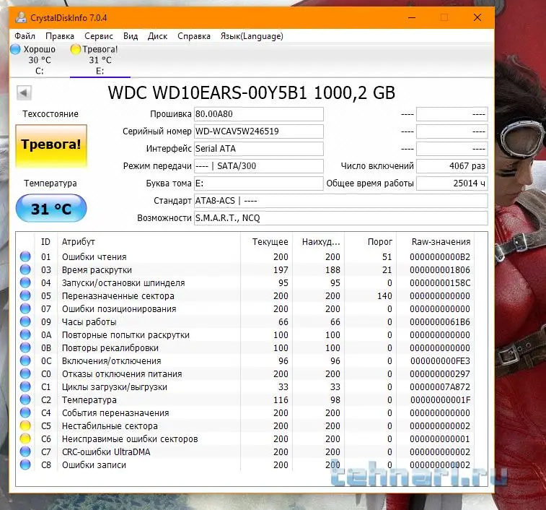
Task: Go to previous disk with left arrow
Action: (x=24, y=92)
